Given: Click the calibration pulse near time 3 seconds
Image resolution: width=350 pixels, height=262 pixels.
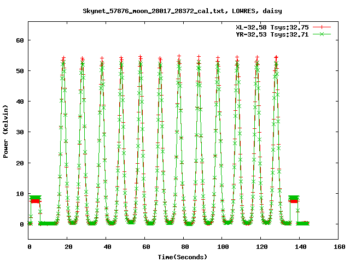Looking at the screenshot, I should [x=35, y=199].
